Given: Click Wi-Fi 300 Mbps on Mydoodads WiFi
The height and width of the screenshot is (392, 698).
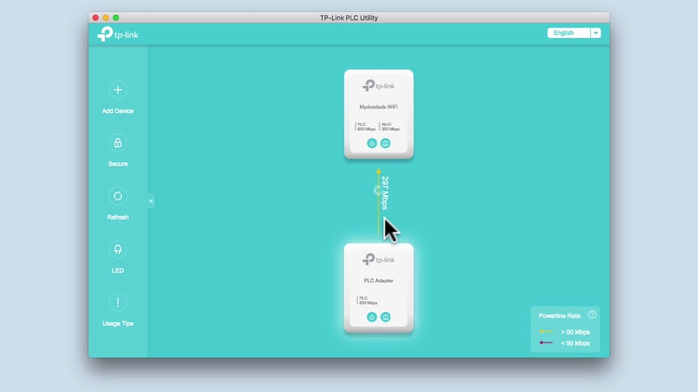Looking at the screenshot, I should pyautogui.click(x=390, y=127).
